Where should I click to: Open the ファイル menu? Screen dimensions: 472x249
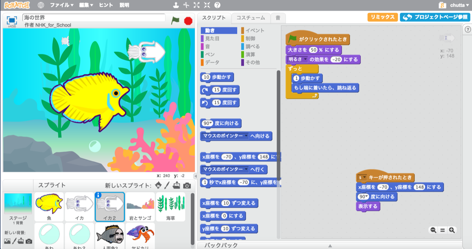coord(62,5)
